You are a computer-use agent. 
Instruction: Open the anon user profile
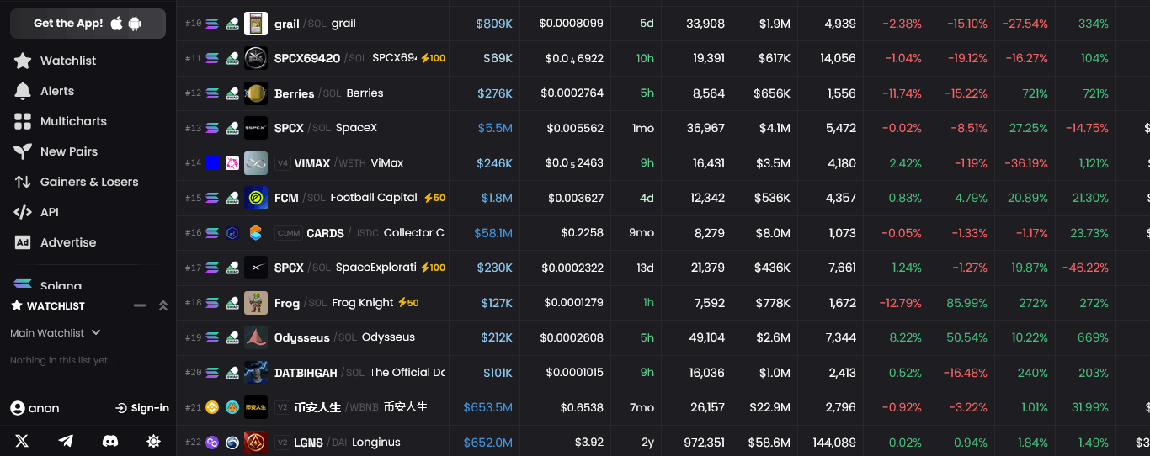35,408
